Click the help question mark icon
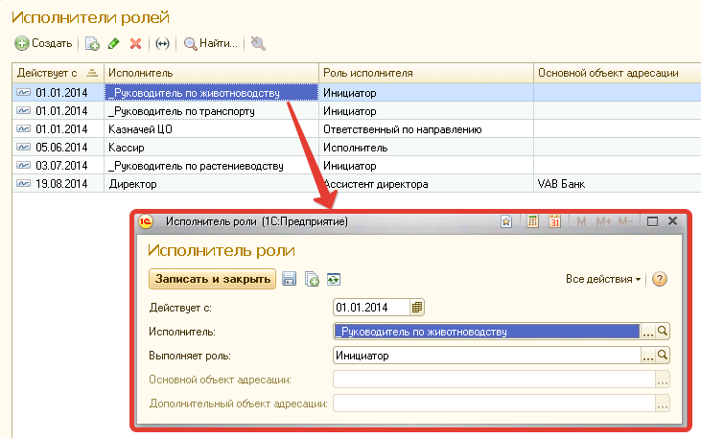The height and width of the screenshot is (438, 701). (659, 279)
